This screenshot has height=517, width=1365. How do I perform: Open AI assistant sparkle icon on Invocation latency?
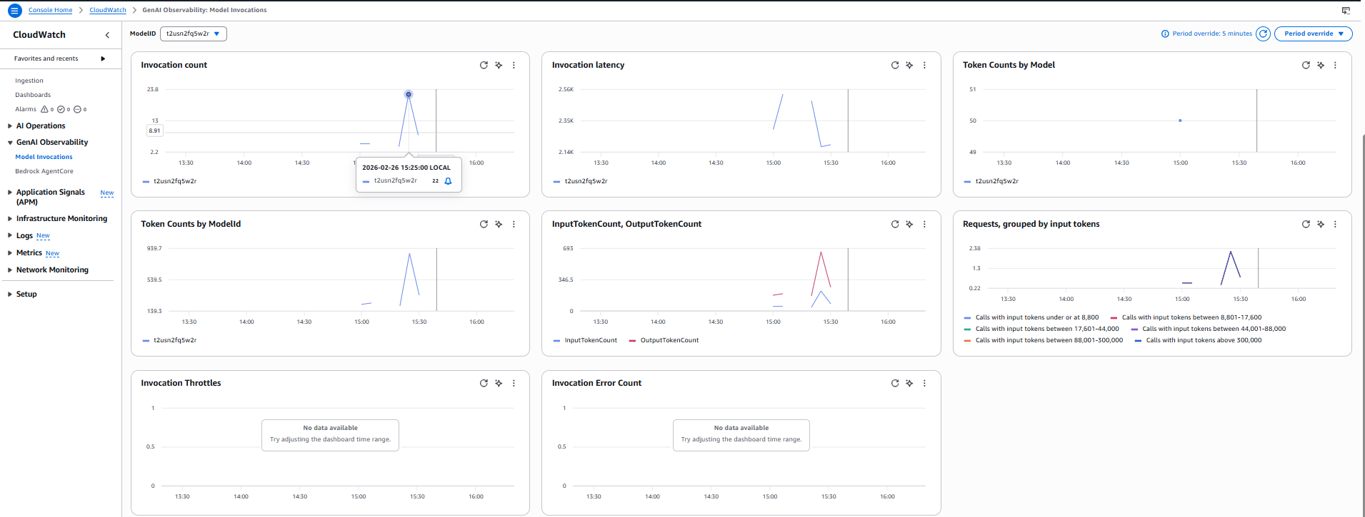click(909, 65)
